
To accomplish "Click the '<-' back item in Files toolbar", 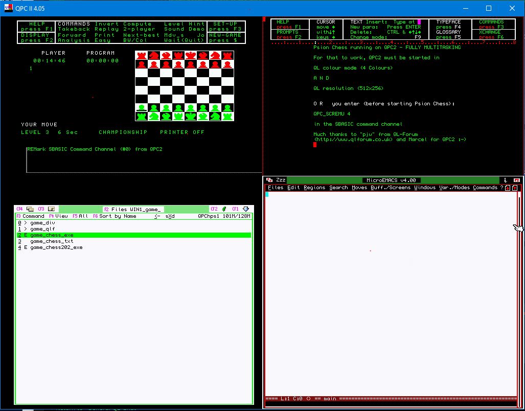I will (x=157, y=216).
